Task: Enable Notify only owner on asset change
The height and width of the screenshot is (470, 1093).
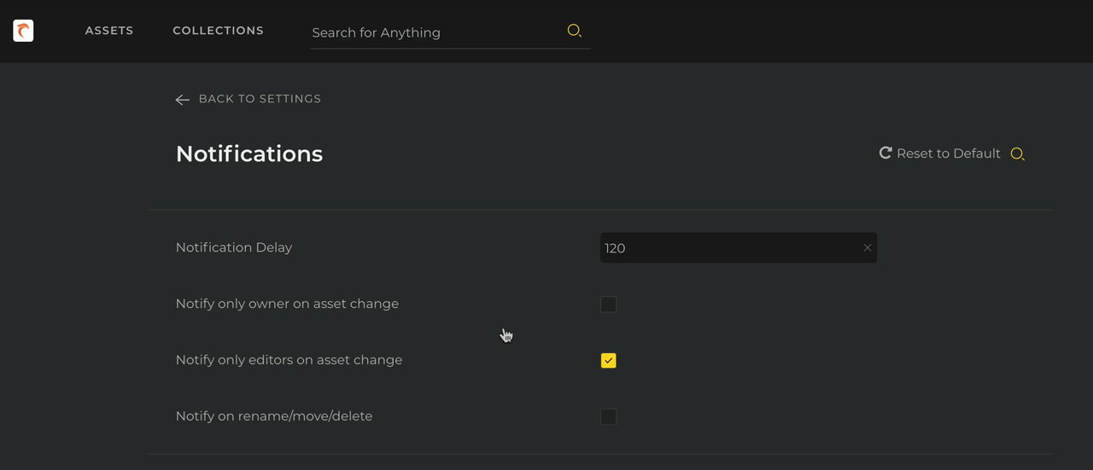Action: [608, 305]
